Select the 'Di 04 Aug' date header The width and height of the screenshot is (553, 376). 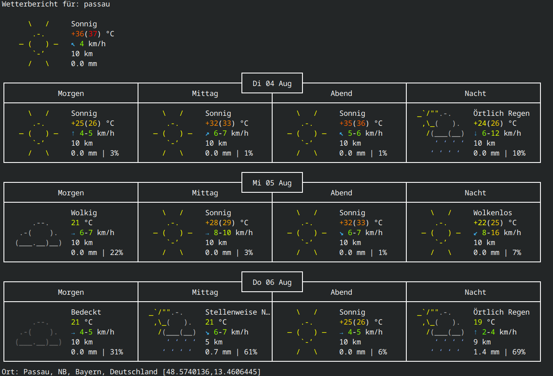coord(272,83)
